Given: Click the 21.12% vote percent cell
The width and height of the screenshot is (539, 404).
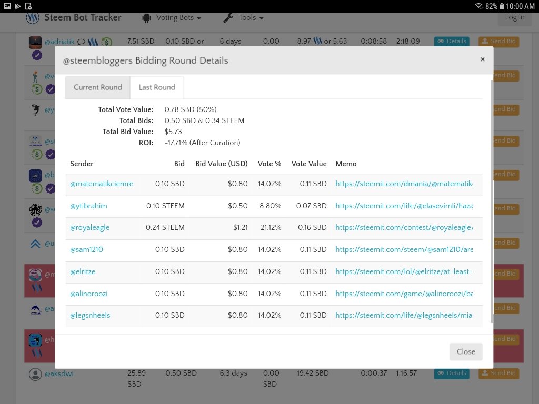Looking at the screenshot, I should point(271,227).
